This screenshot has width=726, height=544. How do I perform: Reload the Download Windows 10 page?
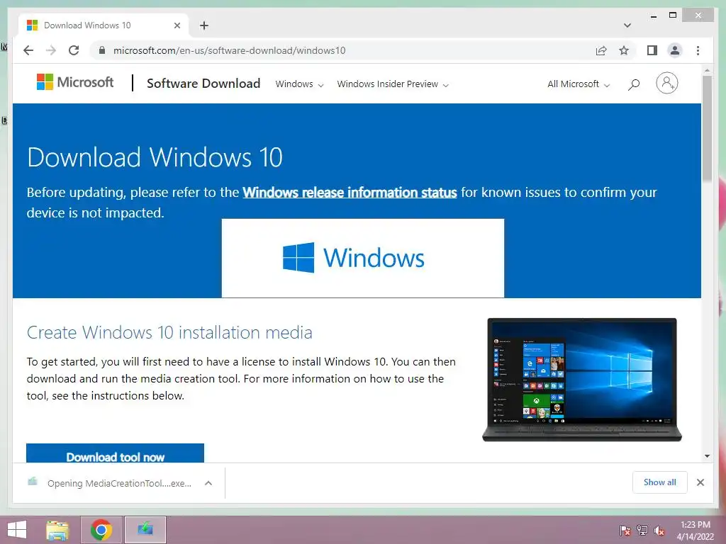(74, 50)
